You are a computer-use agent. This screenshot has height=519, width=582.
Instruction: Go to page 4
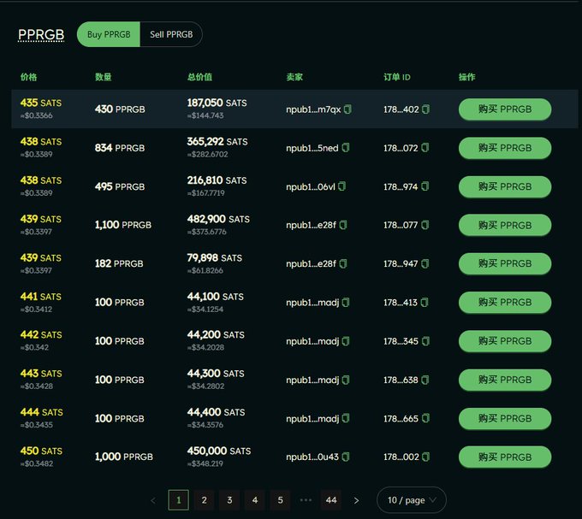255,500
